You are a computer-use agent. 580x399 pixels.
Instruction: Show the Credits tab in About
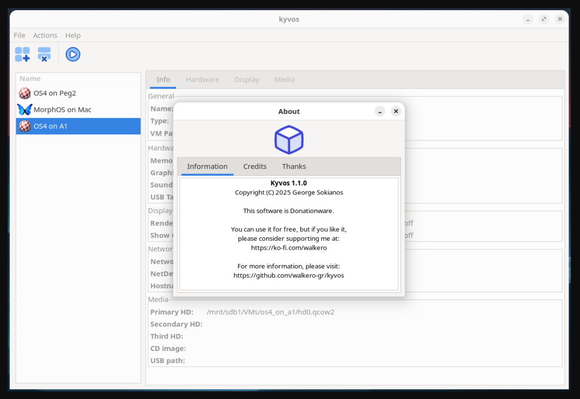tap(254, 166)
